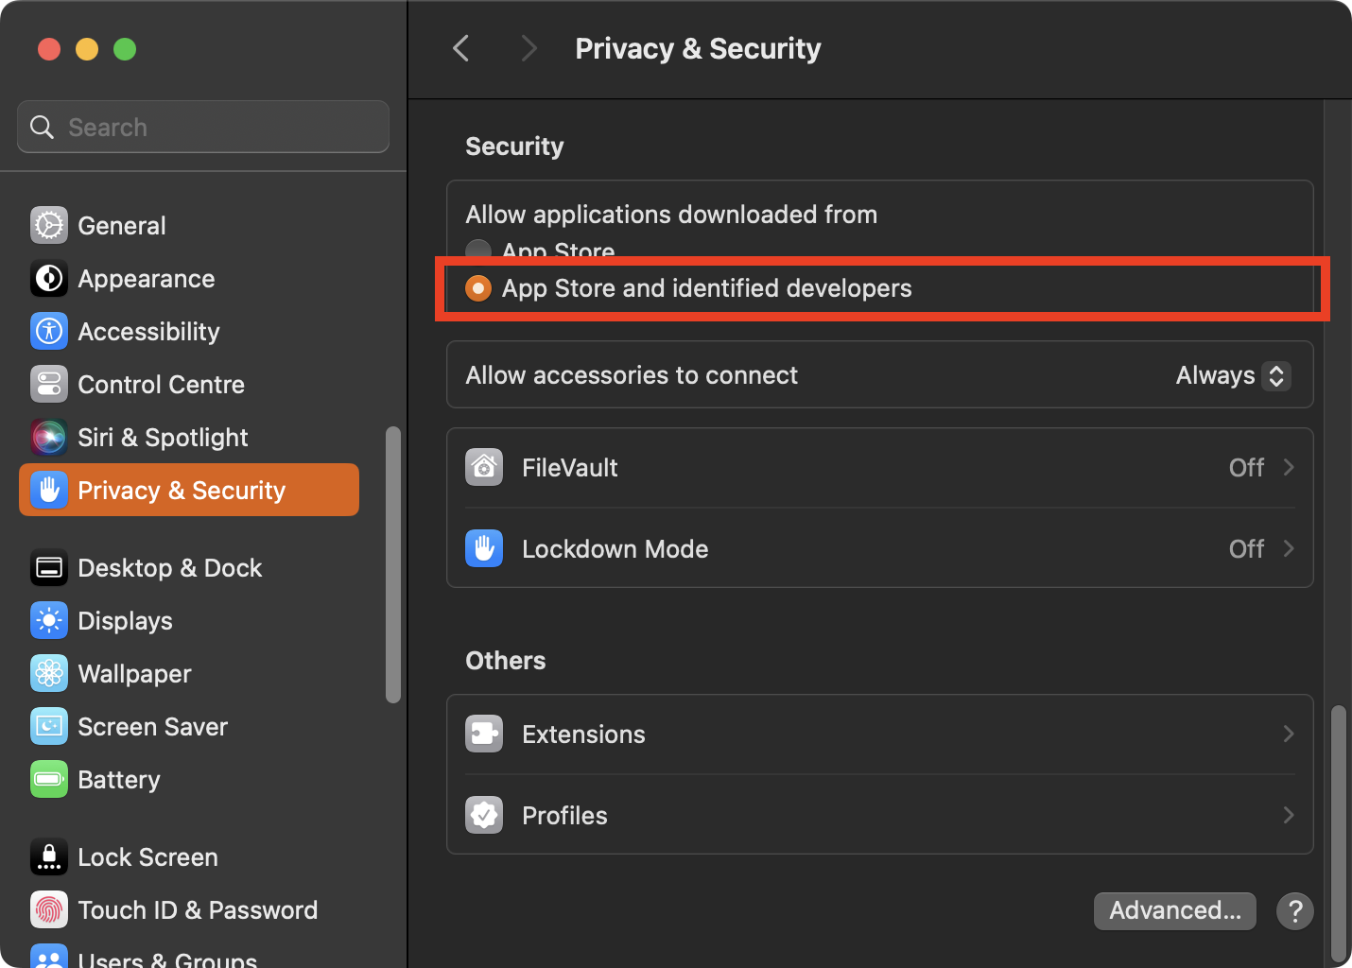The height and width of the screenshot is (968, 1352).
Task: Open Touch ID & Password settings
Action: [x=189, y=909]
